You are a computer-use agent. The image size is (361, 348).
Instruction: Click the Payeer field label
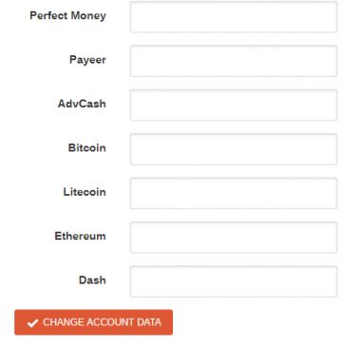coord(87,60)
